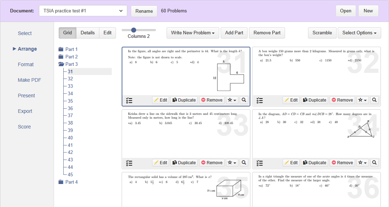Open the Select Options dropdown

[x=359, y=33]
